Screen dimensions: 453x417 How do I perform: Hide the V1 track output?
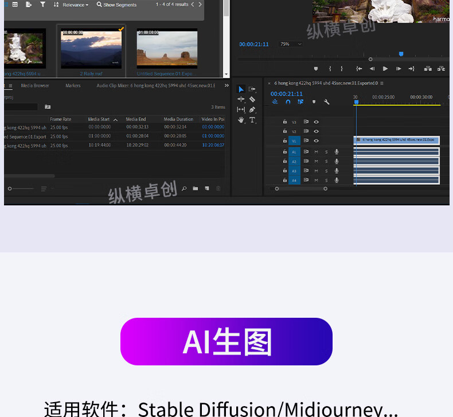coord(316,141)
